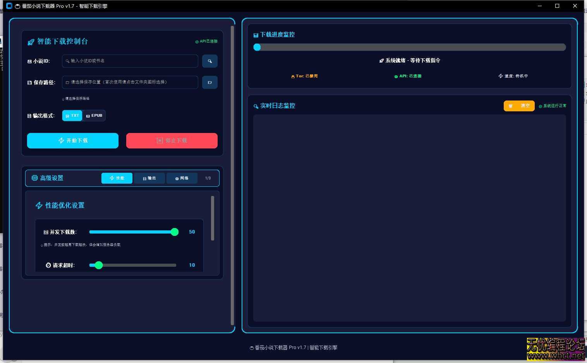This screenshot has width=587, height=363.
Task: Open the 输出 settings tab
Action: (149, 178)
